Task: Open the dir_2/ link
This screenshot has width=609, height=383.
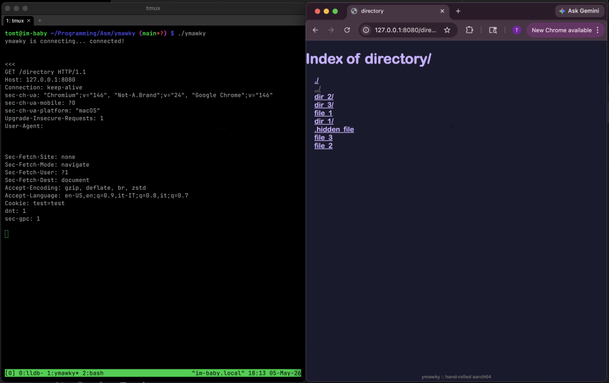Action: [324, 97]
